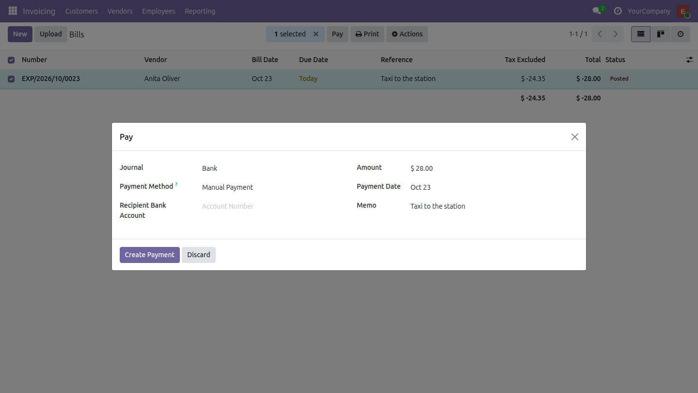Click reference Taxi to the station in row
Screen dimensions: 698x393
pos(408,79)
